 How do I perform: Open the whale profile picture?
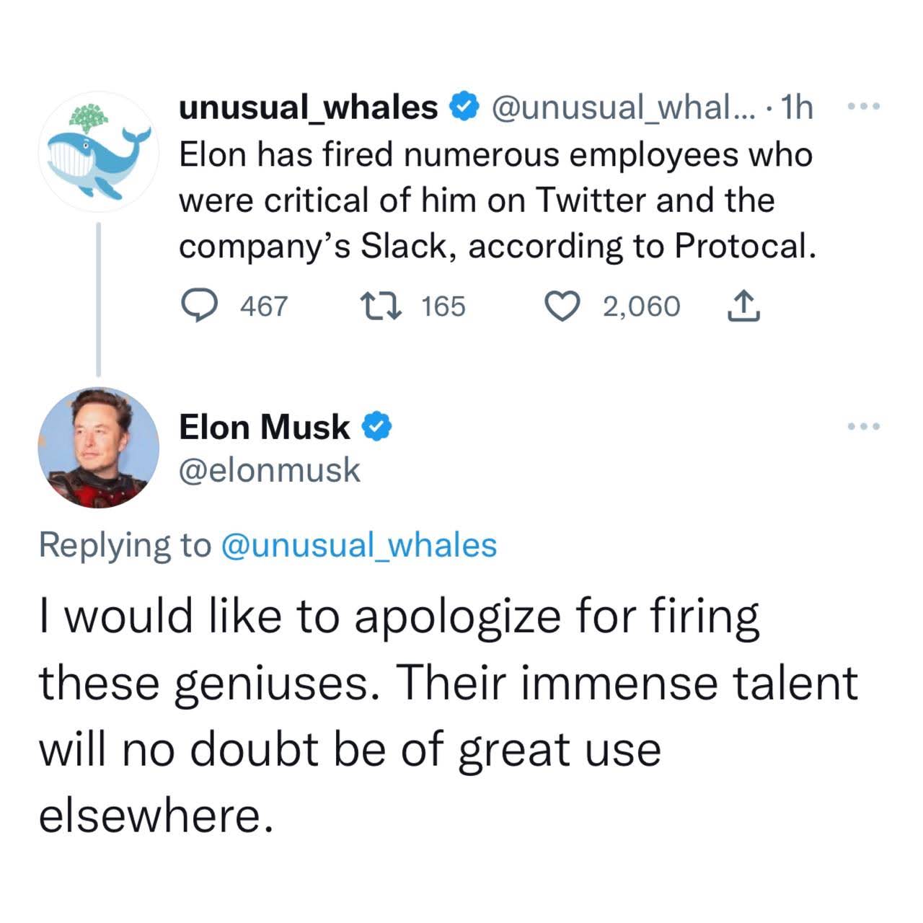pyautogui.click(x=99, y=152)
